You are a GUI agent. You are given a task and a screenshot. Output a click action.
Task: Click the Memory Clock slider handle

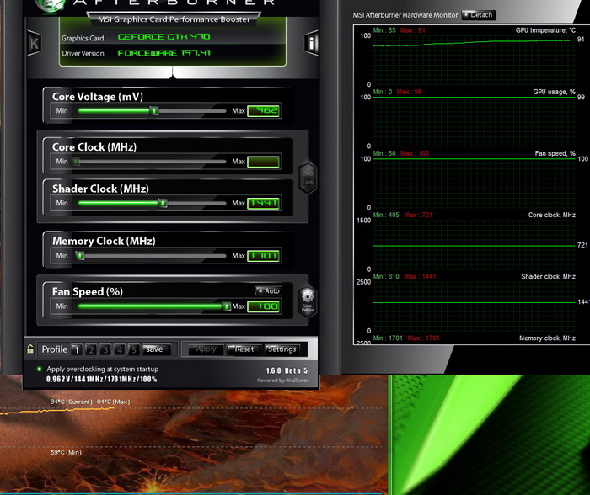pyautogui.click(x=80, y=256)
